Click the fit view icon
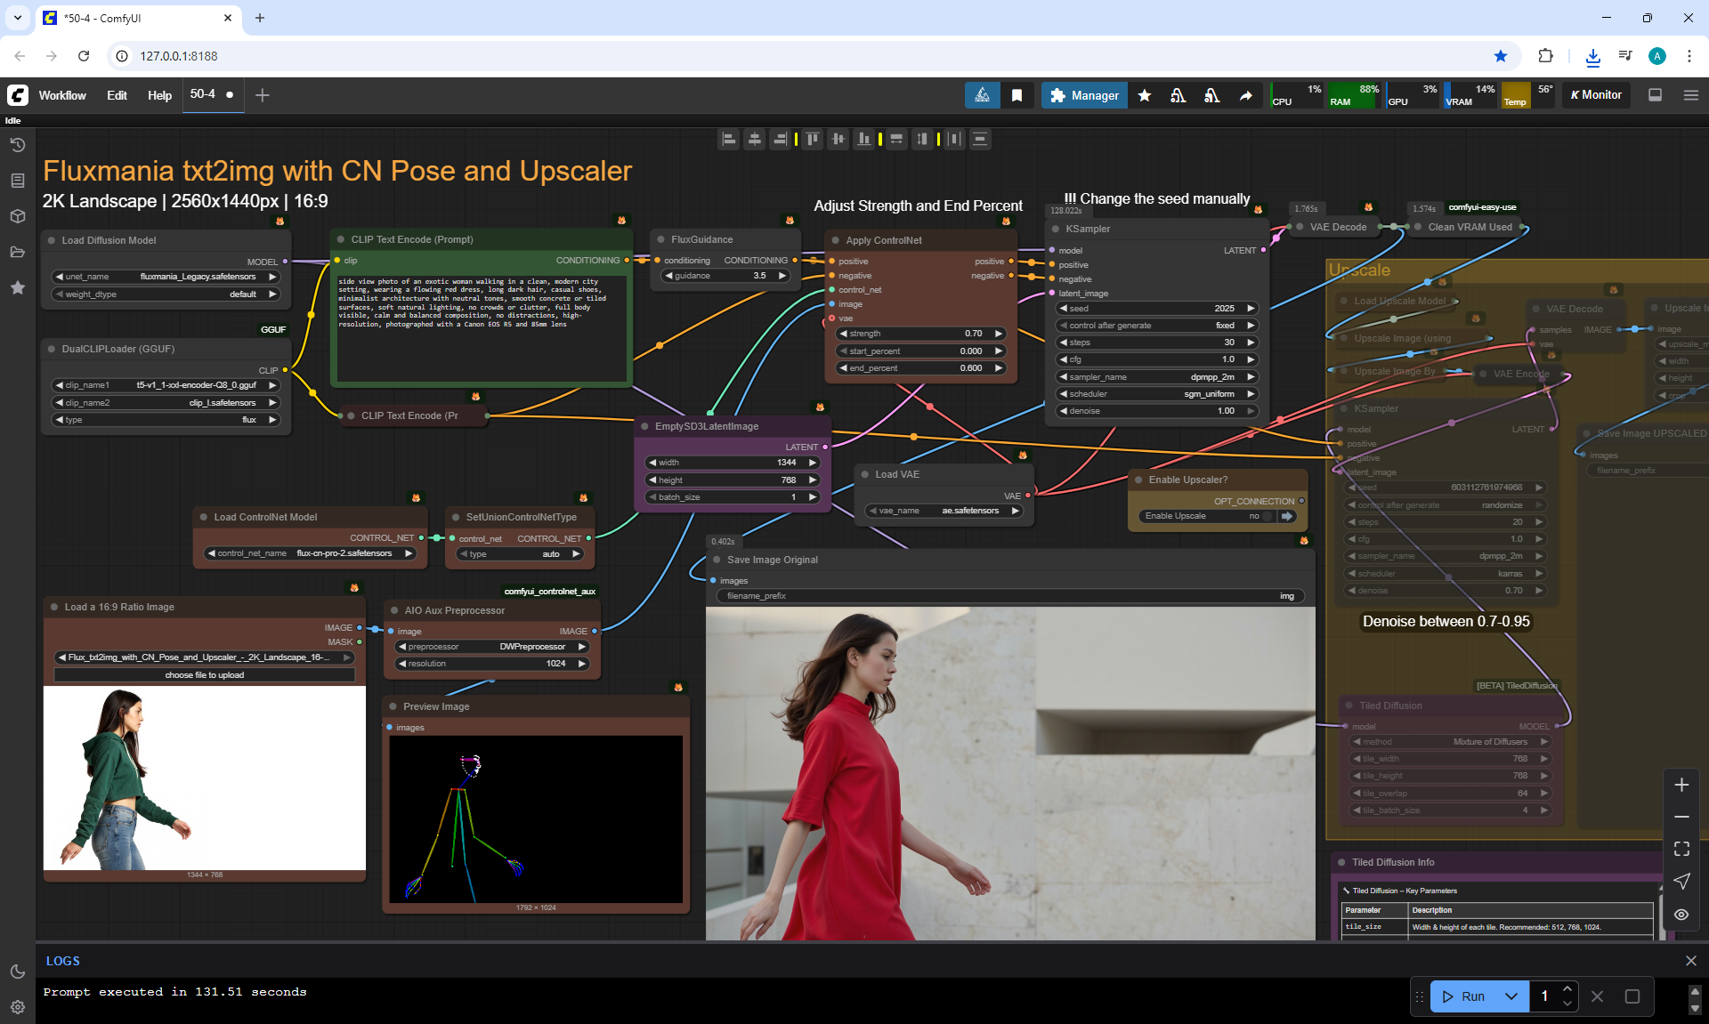The image size is (1709, 1024). click(1681, 849)
